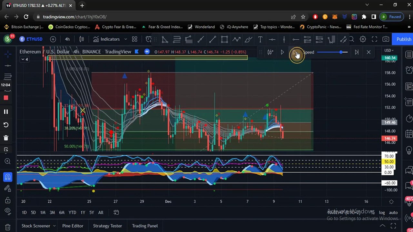
Task: Open the 4h timeframe selector
Action: (67, 39)
